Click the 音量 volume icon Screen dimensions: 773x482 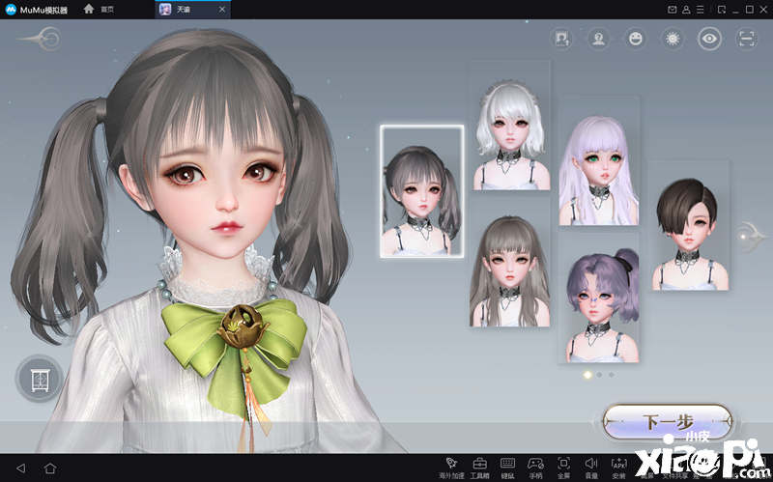pyautogui.click(x=591, y=468)
